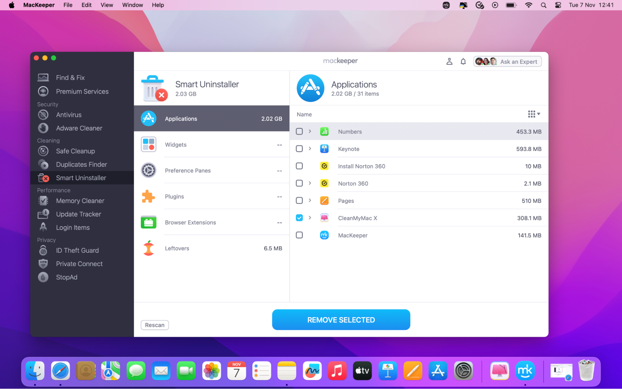Open Safe Cleanup from the sidebar
Viewport: 622px width, 389px height.
click(x=75, y=151)
